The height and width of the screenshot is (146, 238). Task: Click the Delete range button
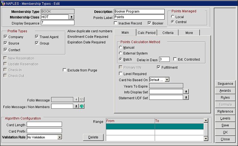pos(93,137)
